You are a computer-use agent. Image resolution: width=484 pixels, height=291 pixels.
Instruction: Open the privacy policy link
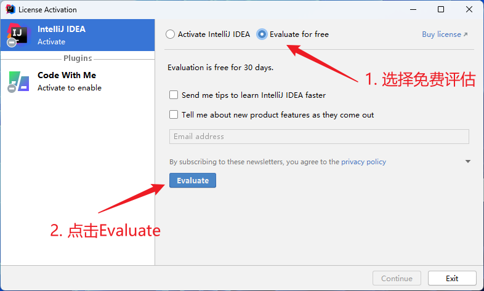(363, 162)
